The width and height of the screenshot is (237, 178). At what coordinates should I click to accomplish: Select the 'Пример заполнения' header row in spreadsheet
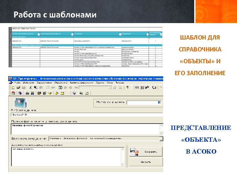[x=87, y=37]
